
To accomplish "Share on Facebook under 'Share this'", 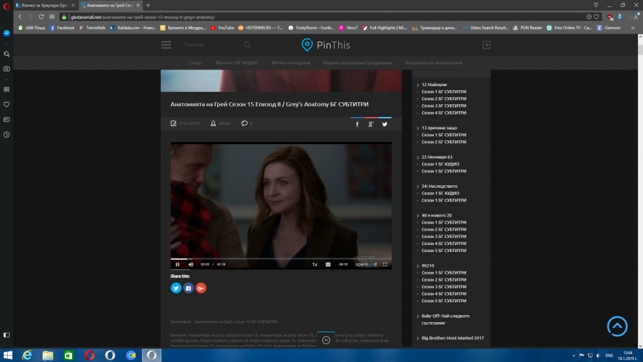I will 188,288.
